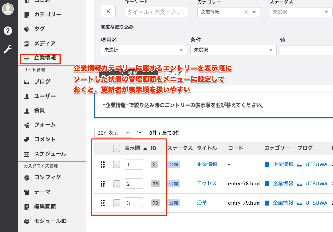Click the drag handle for entry ID 3

(103, 164)
